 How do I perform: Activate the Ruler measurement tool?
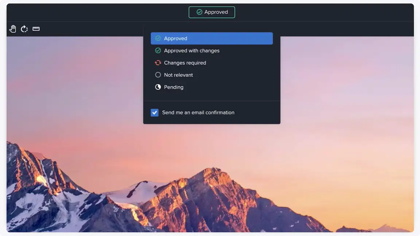[x=36, y=28]
